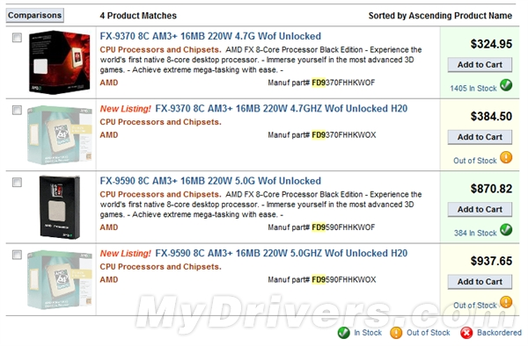The width and height of the screenshot is (528, 346).
Task: Click the In Stock legend icon at bottom
Action: tap(344, 333)
